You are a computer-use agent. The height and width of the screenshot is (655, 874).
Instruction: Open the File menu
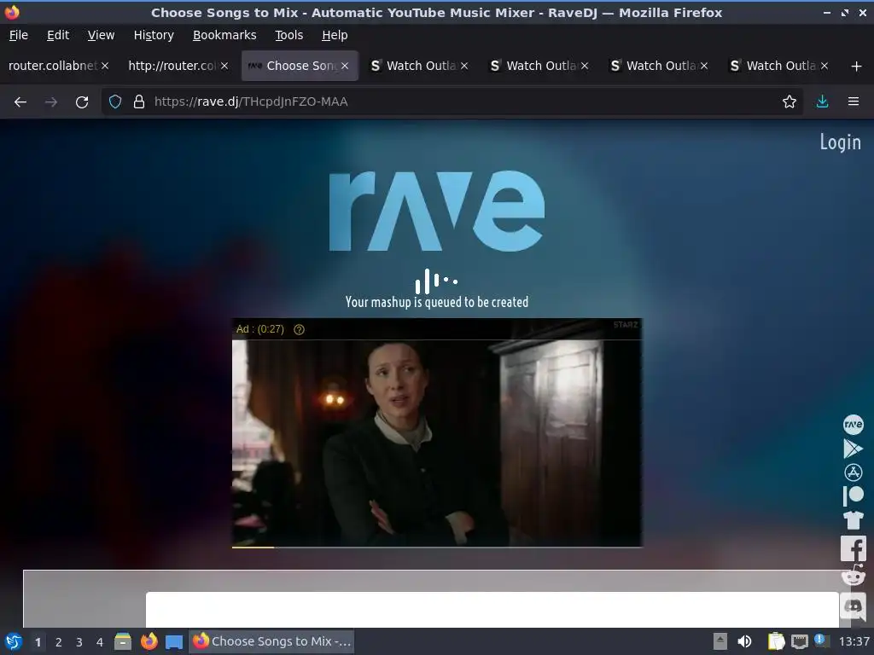pos(19,35)
